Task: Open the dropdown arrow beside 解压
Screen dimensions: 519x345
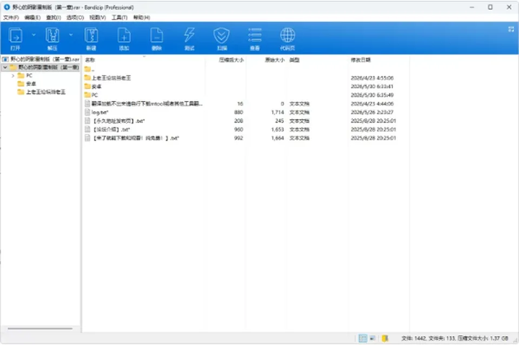Action: click(71, 35)
